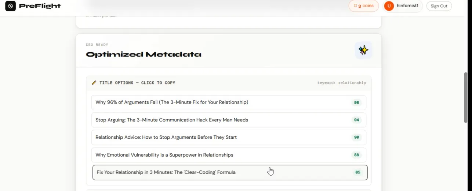Click the orange user avatar U

pyautogui.click(x=389, y=6)
